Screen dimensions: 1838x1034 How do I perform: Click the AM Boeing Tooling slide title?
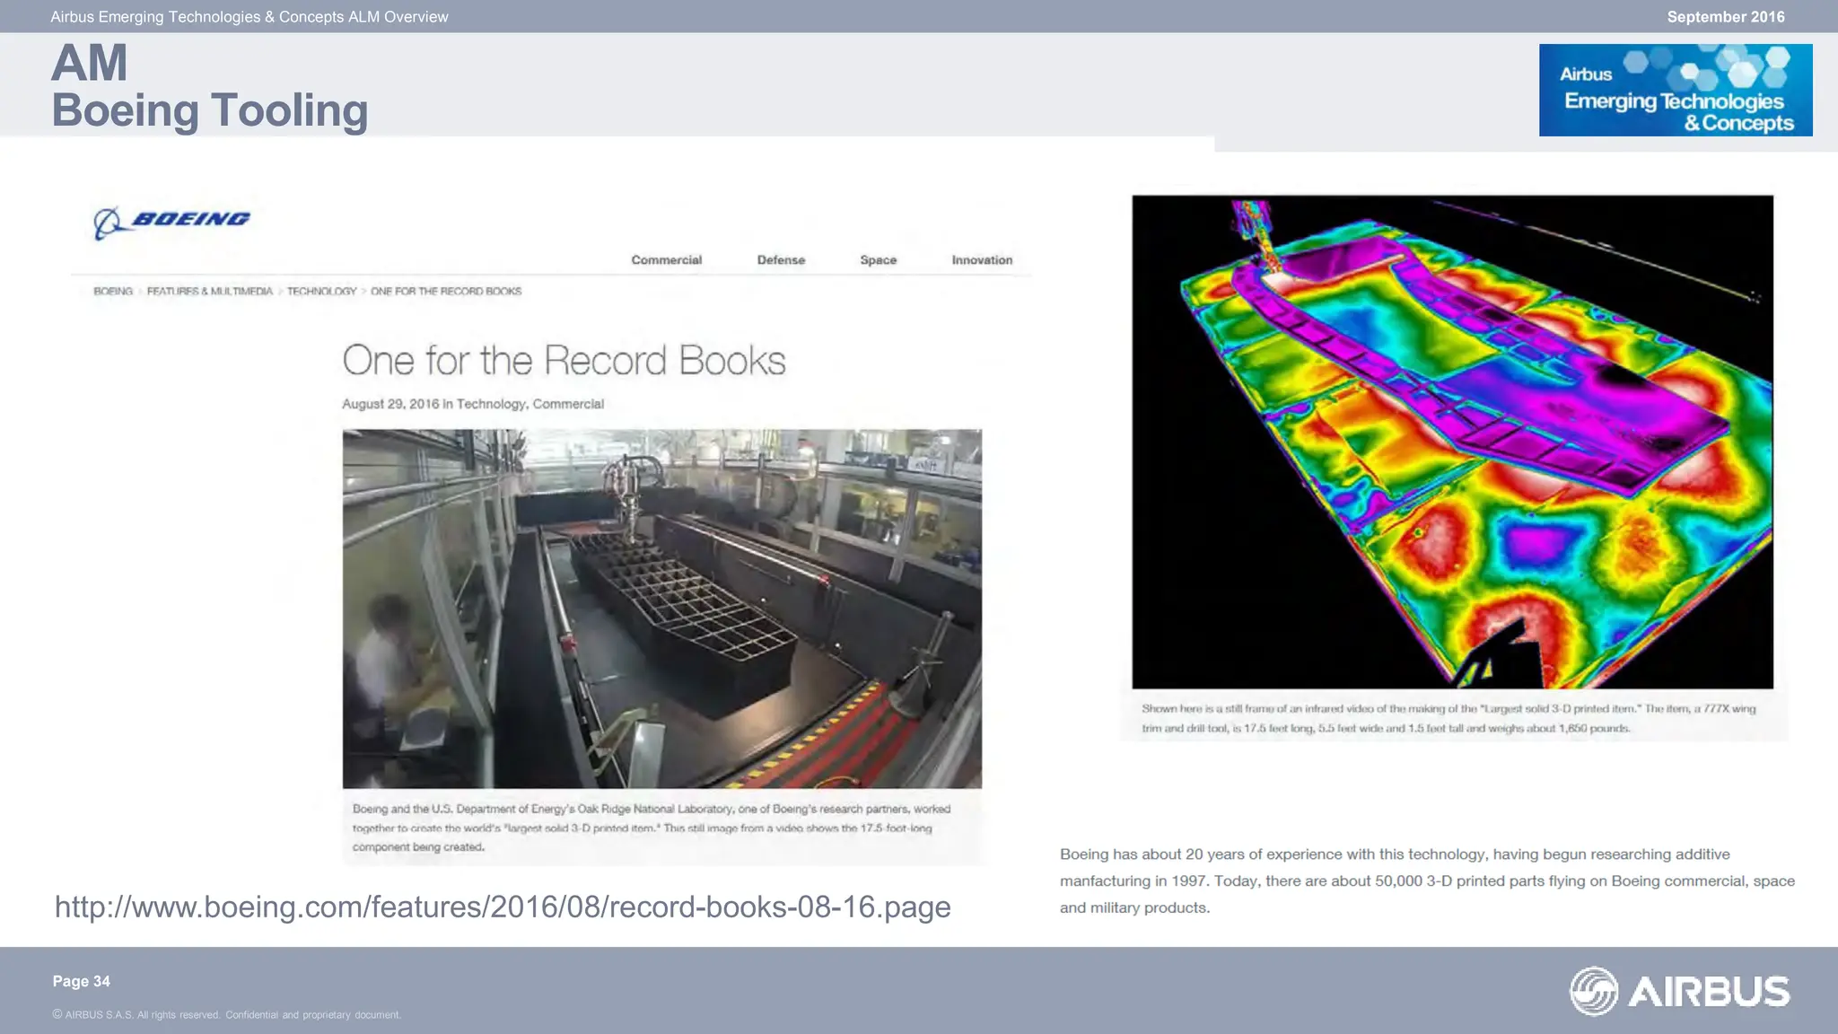[x=209, y=87]
